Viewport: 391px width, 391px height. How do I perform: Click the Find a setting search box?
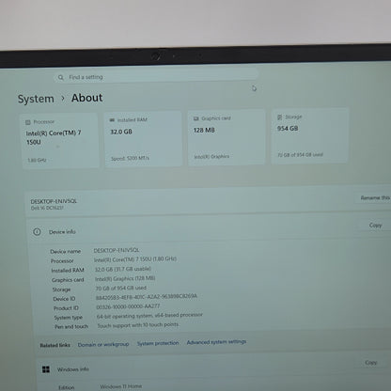(156, 76)
